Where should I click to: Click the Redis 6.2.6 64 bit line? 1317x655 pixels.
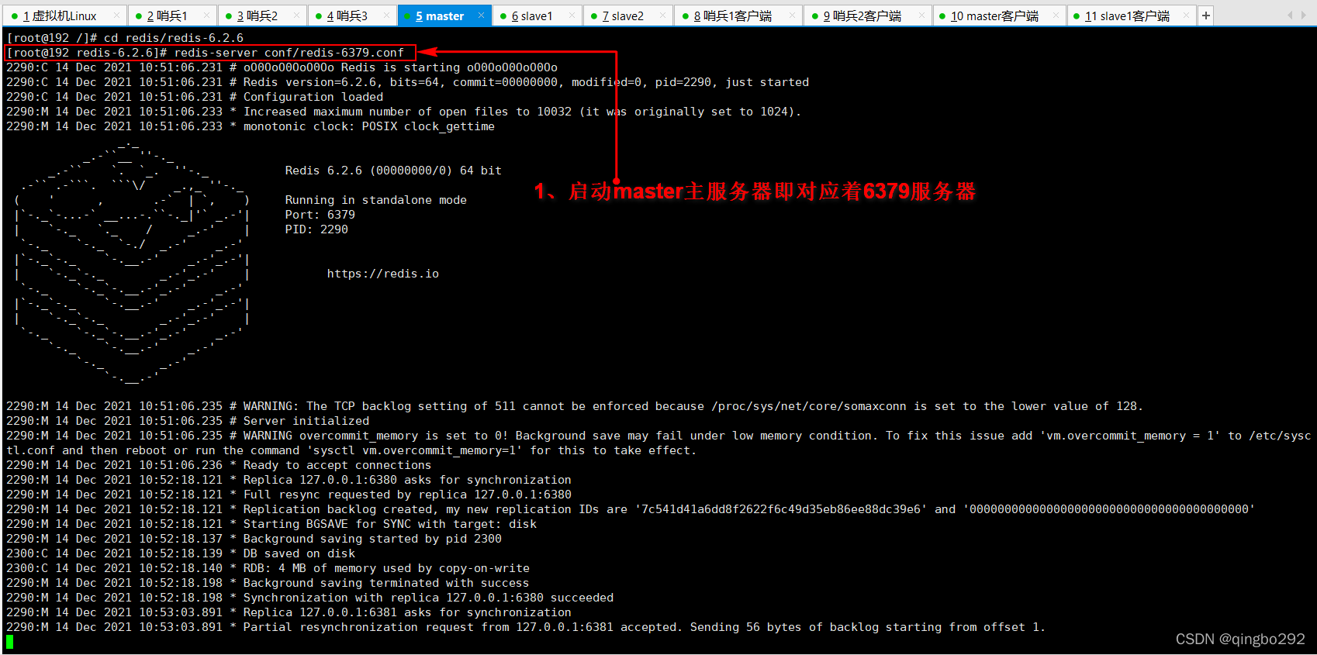[393, 171]
